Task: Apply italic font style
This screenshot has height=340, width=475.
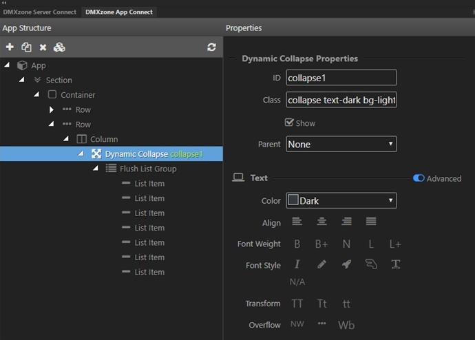Action: (297, 264)
